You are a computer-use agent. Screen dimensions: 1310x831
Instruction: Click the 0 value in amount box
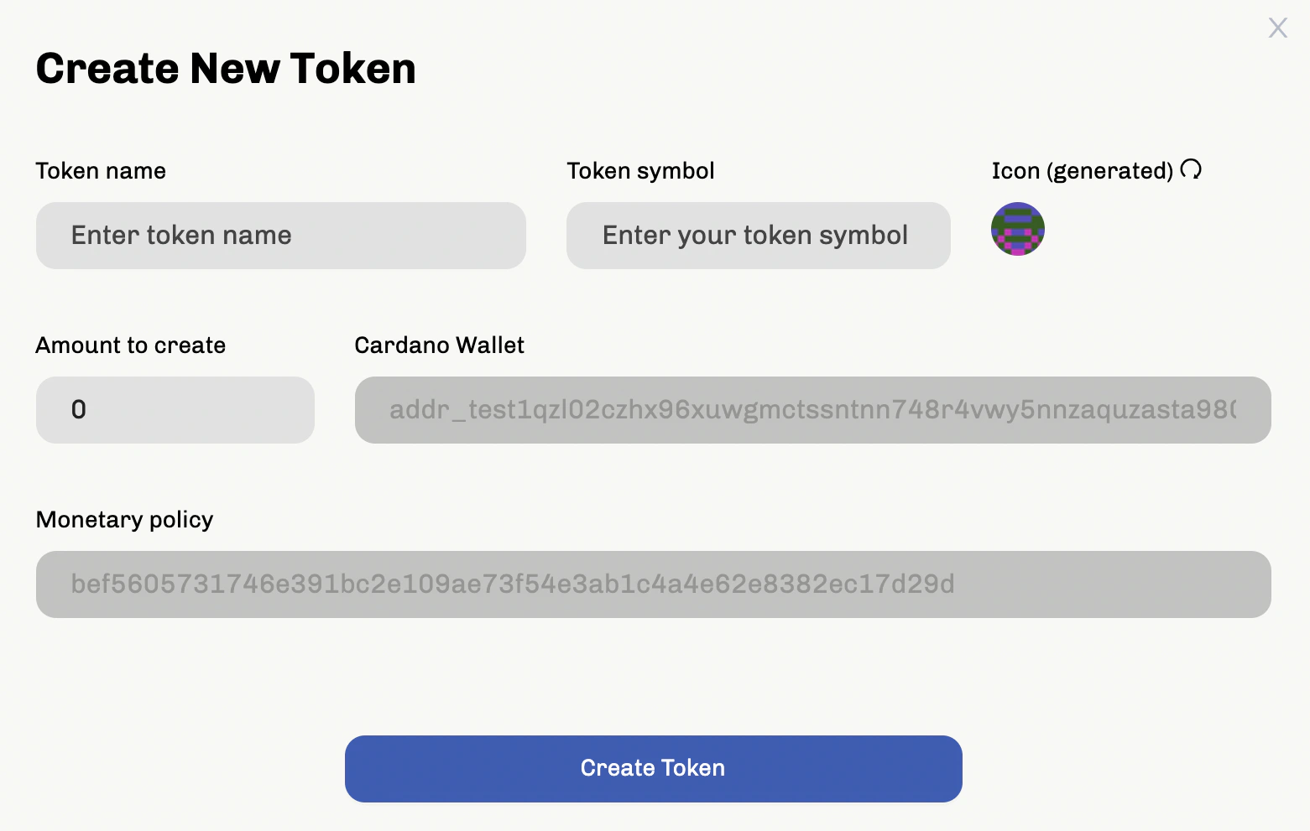79,410
